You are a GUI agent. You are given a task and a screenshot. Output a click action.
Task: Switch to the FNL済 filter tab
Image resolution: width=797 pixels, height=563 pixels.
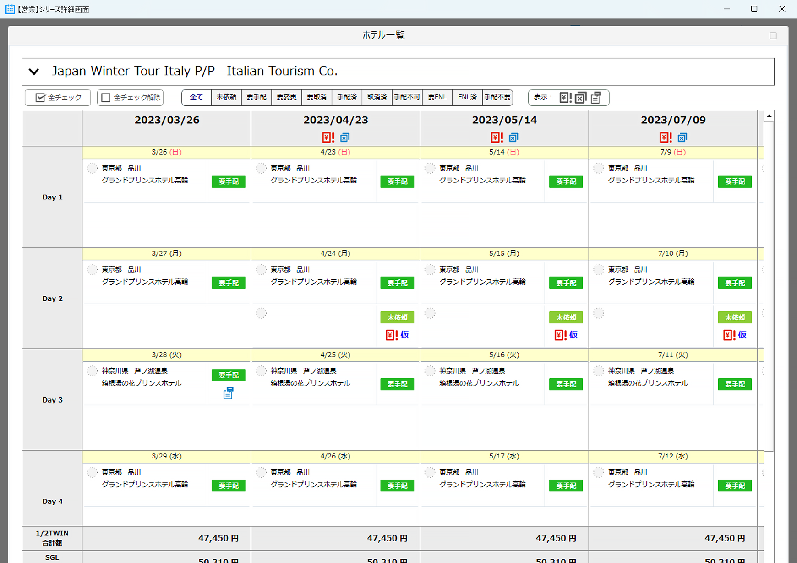point(468,97)
